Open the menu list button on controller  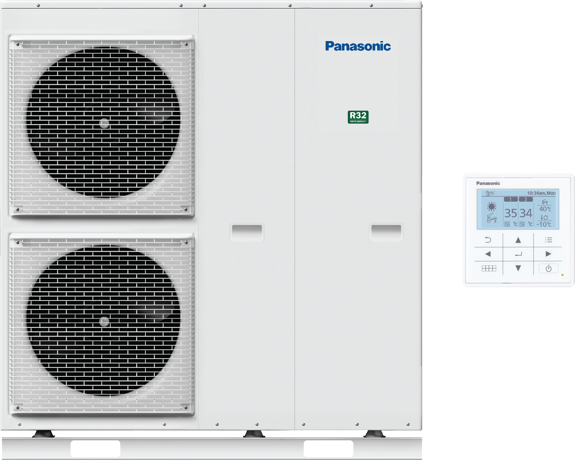tap(548, 240)
